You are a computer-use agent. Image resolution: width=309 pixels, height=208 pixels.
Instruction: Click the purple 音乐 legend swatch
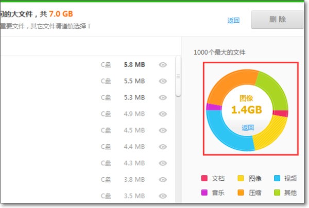(x=204, y=193)
